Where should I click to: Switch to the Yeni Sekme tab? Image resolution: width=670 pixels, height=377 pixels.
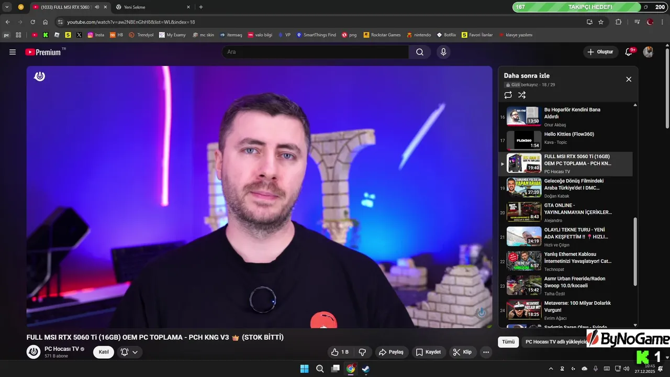click(152, 7)
